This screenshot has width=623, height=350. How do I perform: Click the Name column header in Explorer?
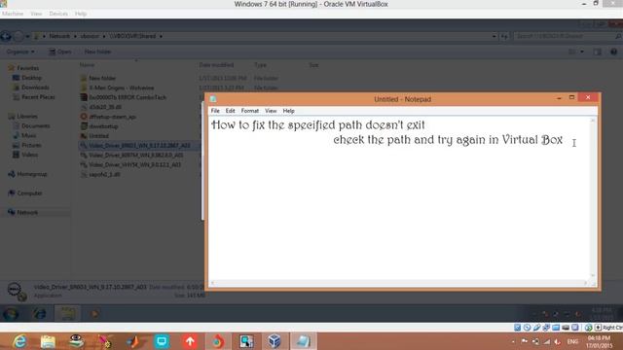[87, 65]
